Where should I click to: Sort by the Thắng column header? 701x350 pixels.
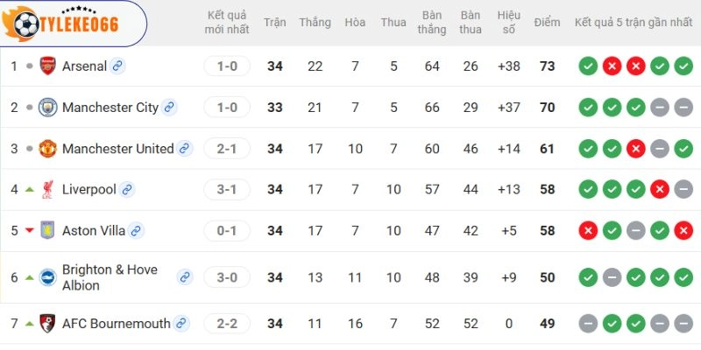[x=315, y=23]
